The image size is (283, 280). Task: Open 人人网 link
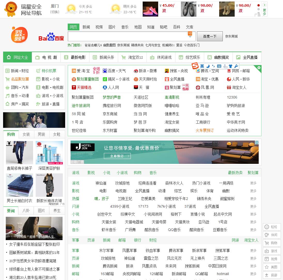point(111,87)
